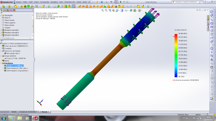
Task: Click the von Mises color legend bar
Action: [x=176, y=56]
